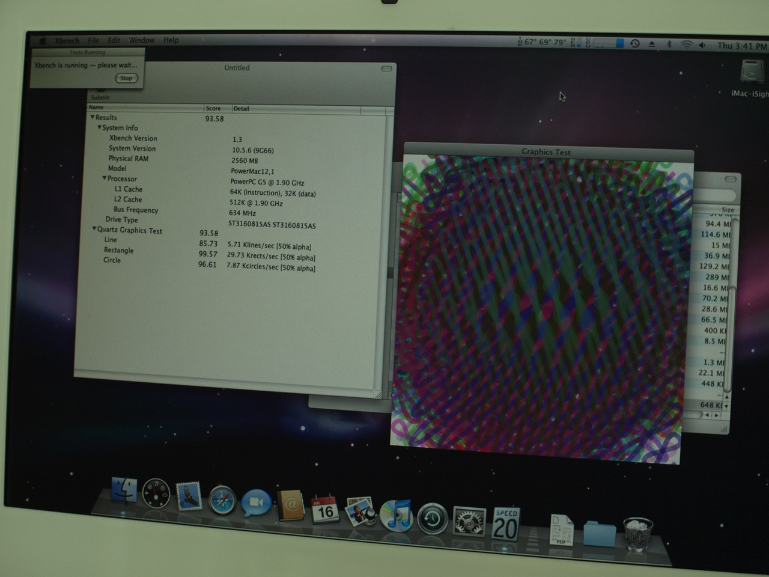Collapse the Processor subsection

coord(105,179)
